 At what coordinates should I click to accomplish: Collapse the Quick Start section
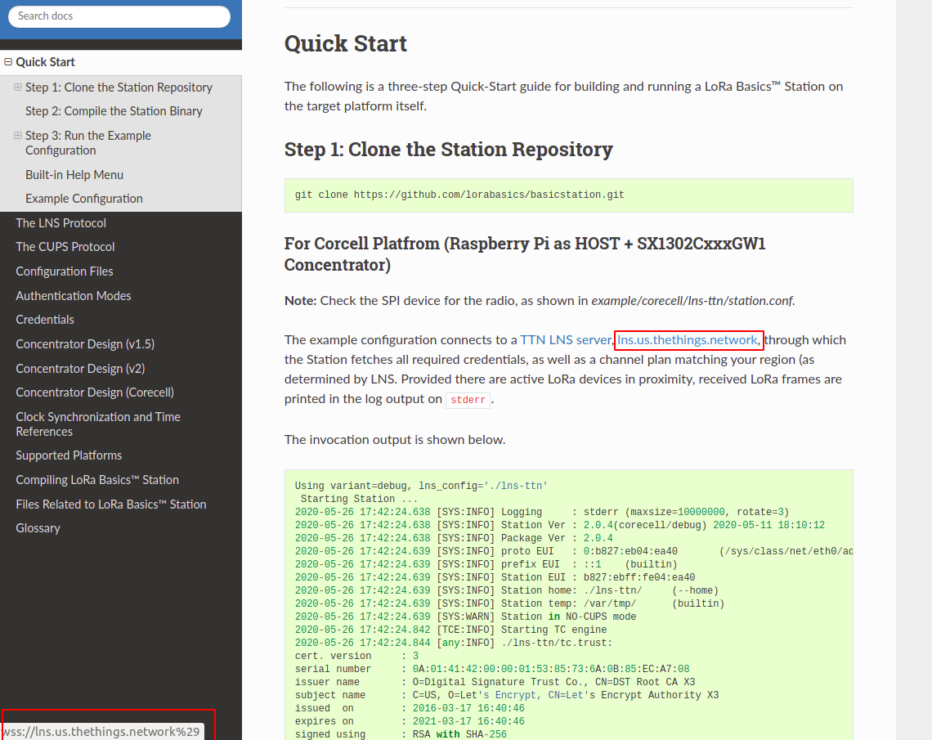pos(7,61)
